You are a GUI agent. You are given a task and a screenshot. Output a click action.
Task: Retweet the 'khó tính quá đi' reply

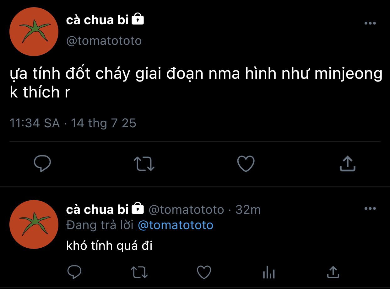tap(139, 272)
